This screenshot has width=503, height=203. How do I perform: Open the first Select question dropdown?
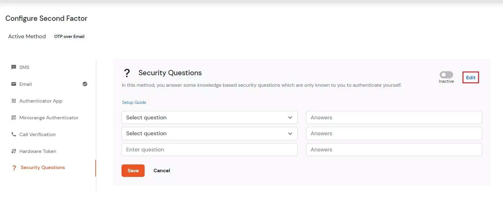[209, 118]
